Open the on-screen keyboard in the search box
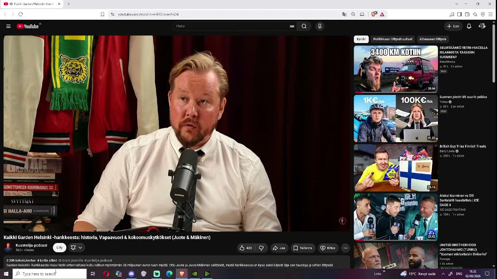This screenshot has height=279, width=497. pos(292,26)
